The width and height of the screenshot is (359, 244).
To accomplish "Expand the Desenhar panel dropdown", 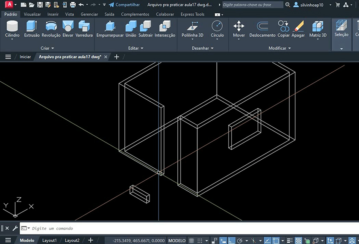I will click(203, 48).
